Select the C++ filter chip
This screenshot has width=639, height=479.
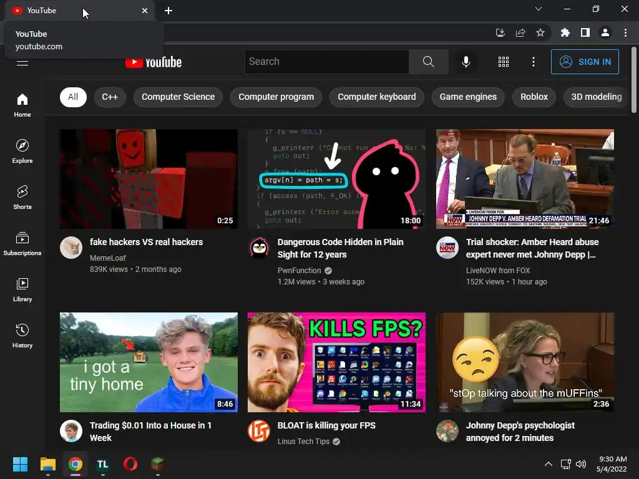[x=110, y=97]
